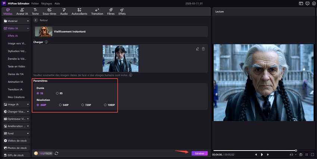
Task: Open Photos de stock
Action: point(16,148)
